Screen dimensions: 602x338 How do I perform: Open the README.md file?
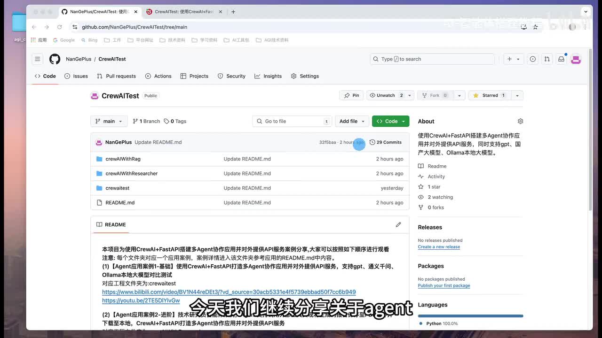pos(120,202)
